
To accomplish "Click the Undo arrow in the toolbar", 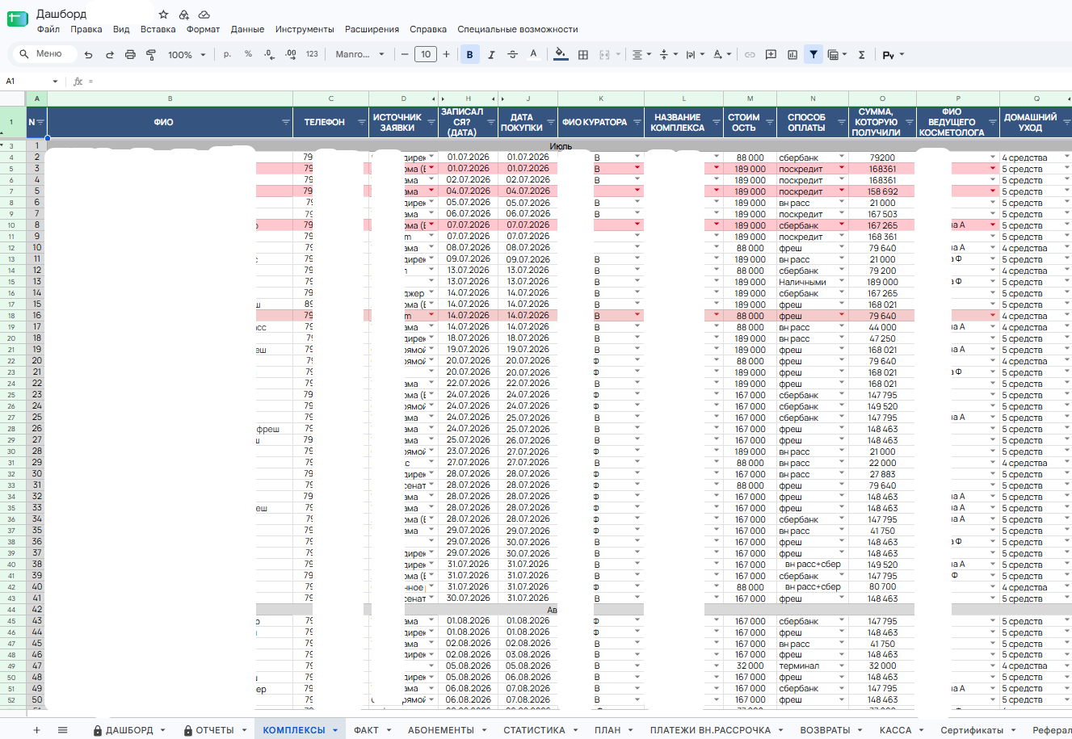I will click(88, 55).
